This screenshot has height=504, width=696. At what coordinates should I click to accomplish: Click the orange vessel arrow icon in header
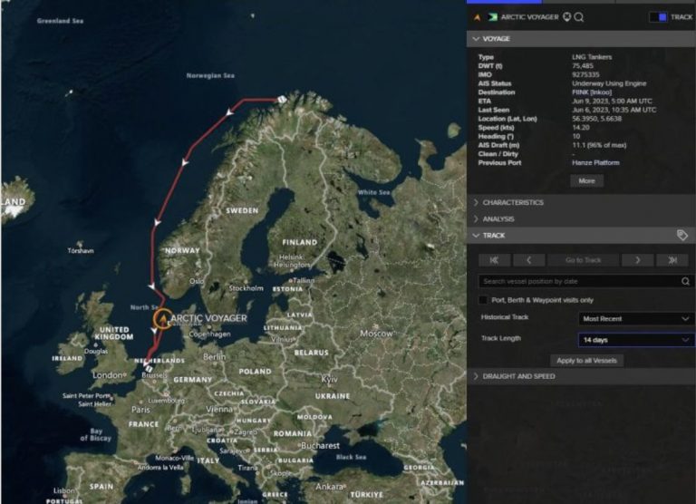point(478,17)
